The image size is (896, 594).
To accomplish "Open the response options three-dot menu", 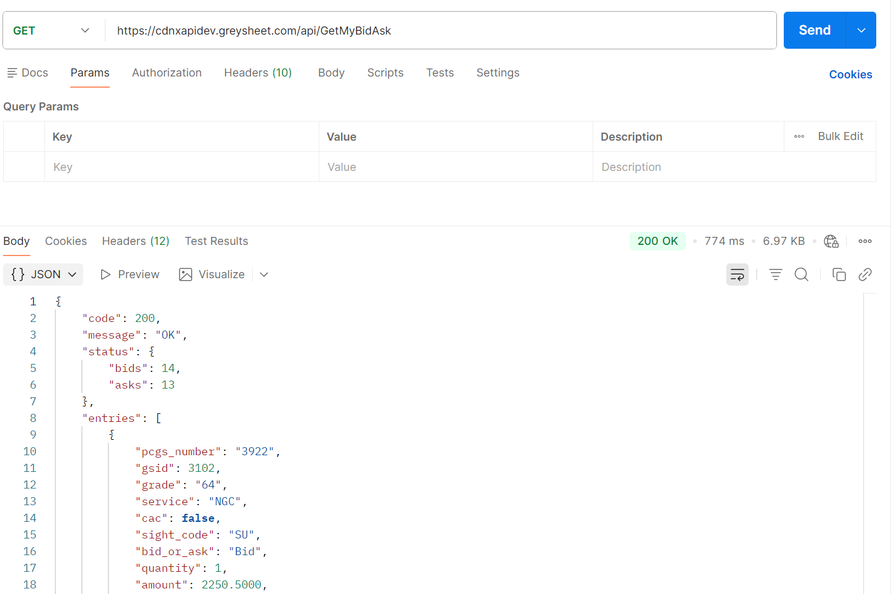I will coord(865,241).
